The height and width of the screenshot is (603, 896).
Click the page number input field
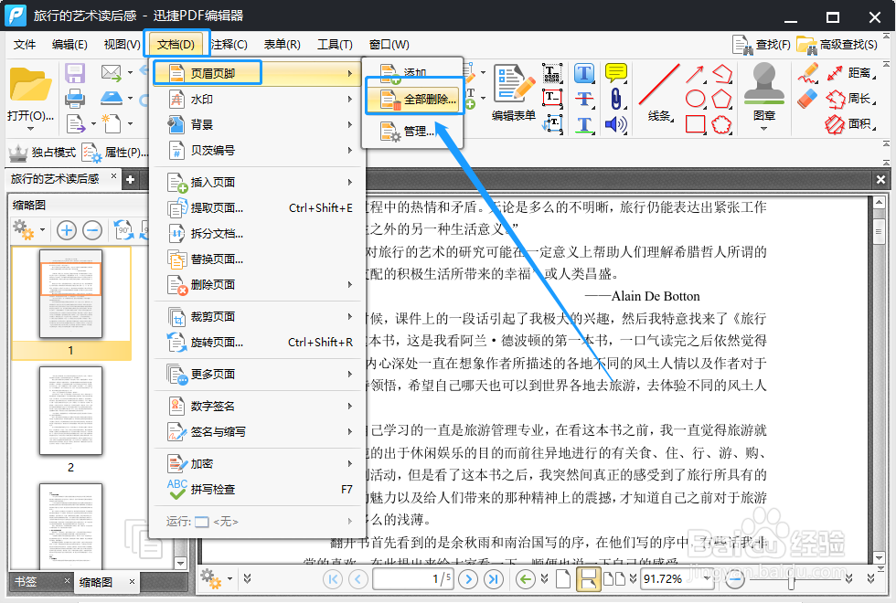click(x=413, y=579)
